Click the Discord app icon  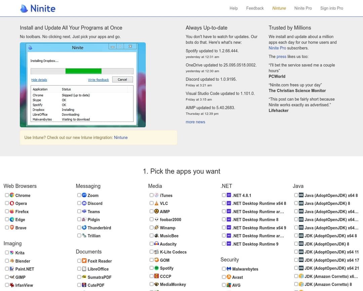click(84, 203)
